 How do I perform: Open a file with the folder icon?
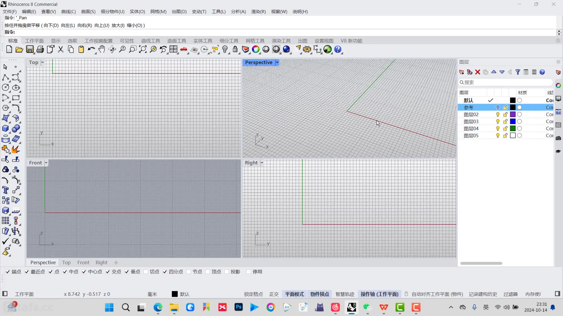coord(19,49)
